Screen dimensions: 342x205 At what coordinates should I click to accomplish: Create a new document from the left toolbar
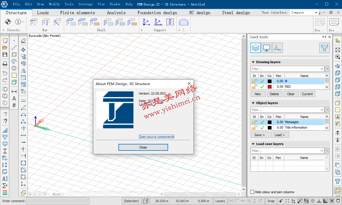(x=5, y=40)
